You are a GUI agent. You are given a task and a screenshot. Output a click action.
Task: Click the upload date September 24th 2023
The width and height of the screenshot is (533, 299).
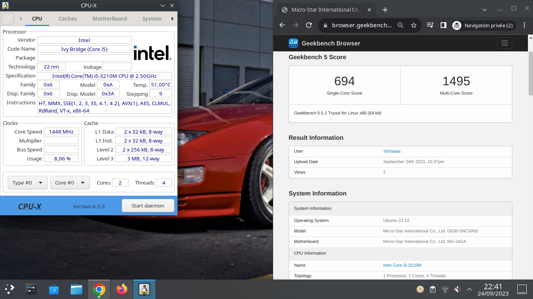[x=414, y=162]
